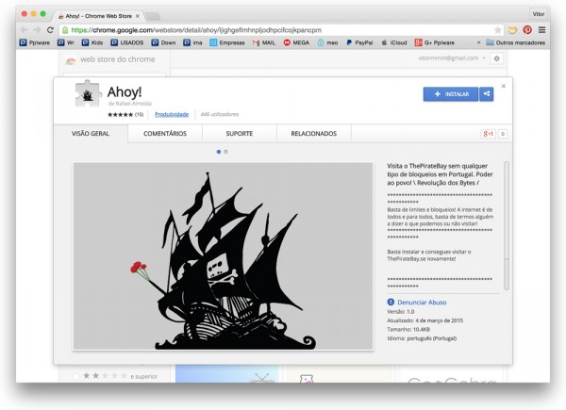Click the Tamanho: 10.4KB text
566x410 pixels.
(x=408, y=329)
